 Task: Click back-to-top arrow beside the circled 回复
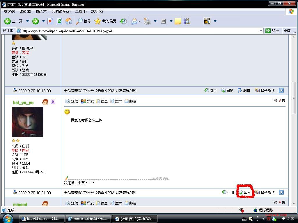[x=281, y=192]
